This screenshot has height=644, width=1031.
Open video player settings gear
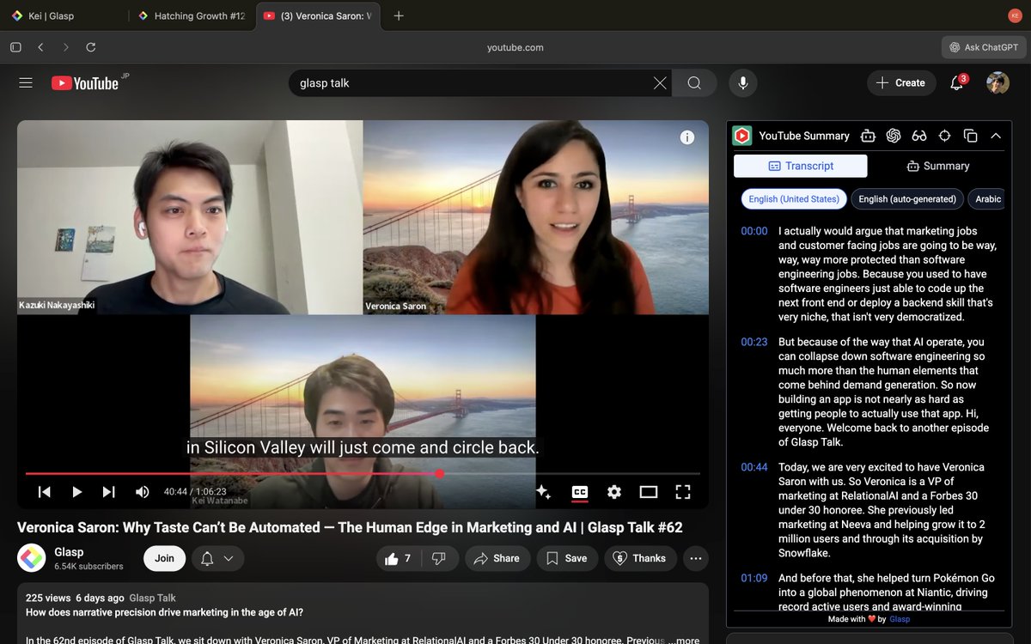[x=613, y=492]
